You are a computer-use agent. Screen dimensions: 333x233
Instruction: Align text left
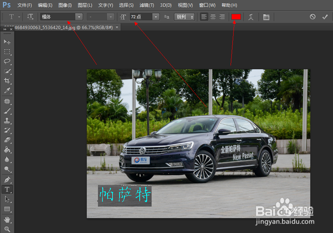pos(204,16)
